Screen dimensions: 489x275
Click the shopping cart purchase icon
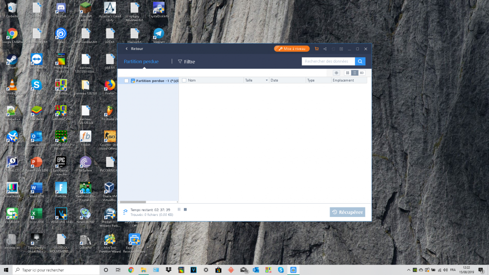[x=317, y=49]
